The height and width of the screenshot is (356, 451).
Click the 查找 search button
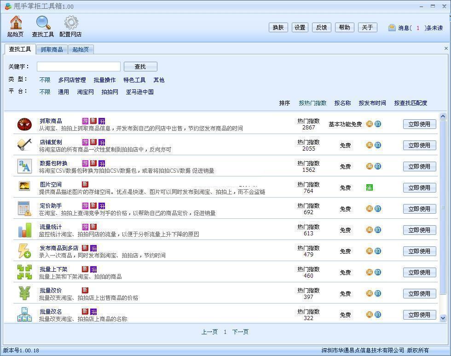pyautogui.click(x=140, y=66)
